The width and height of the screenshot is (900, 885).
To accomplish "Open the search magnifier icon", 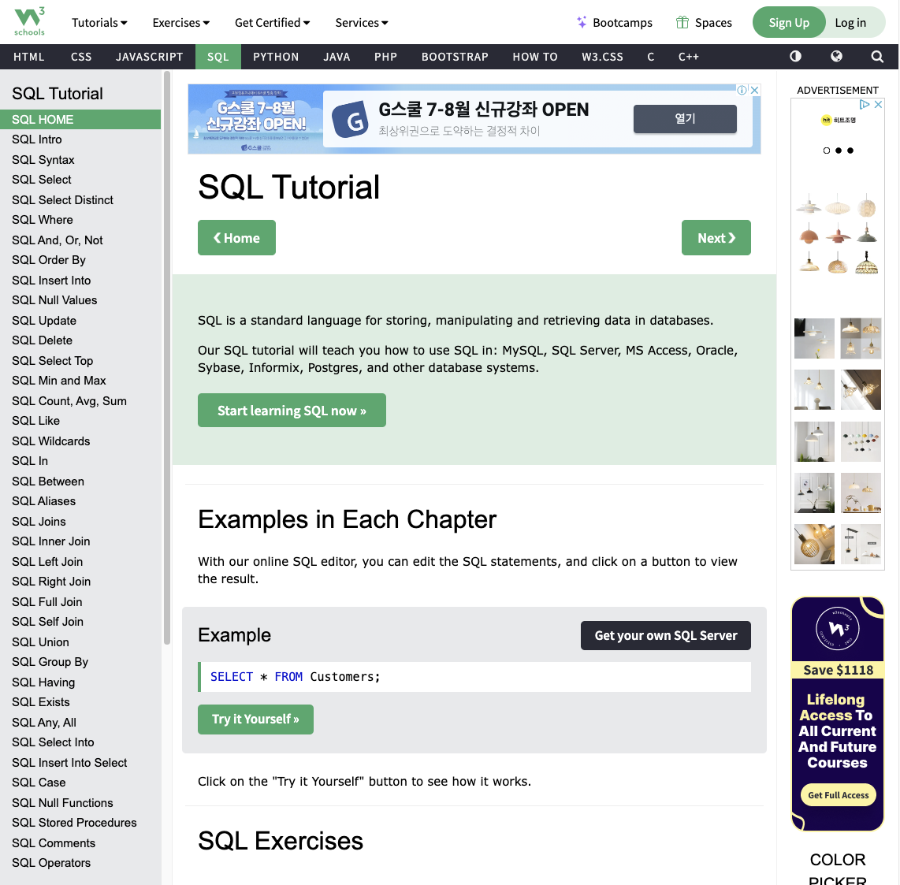I will coord(877,56).
